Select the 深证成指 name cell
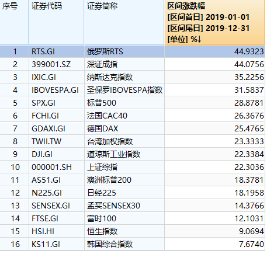The image size is (267, 254). click(x=124, y=64)
